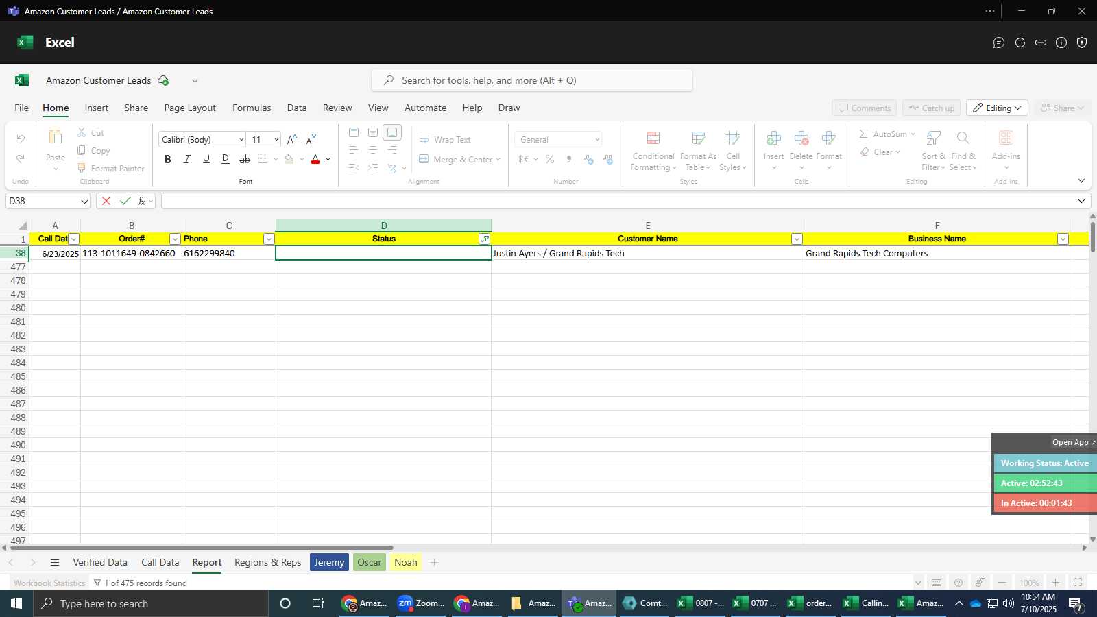The image size is (1097, 617).
Task: Toggle Bold formatting
Action: (x=167, y=159)
